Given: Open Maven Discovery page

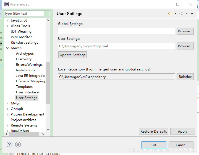Looking at the screenshot, I should click(24, 59).
